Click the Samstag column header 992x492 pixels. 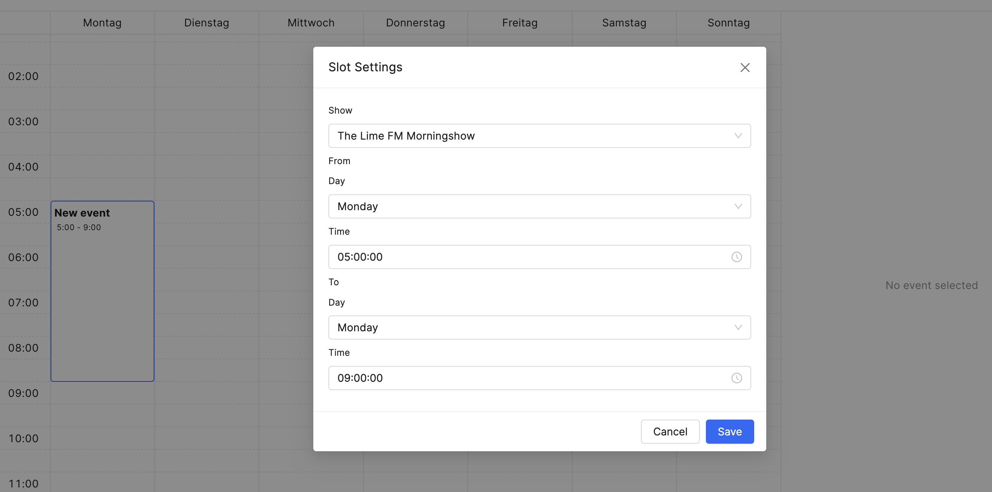coord(624,23)
